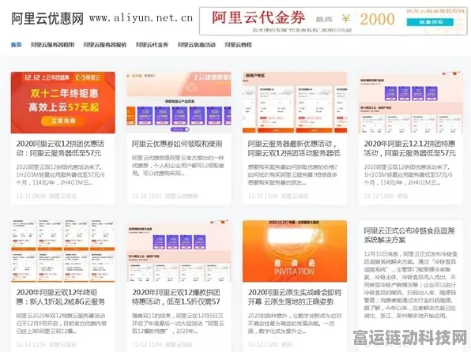Open article 2020年阿里云12.12拼团特惠活动
This screenshot has width=471, height=352.
pyautogui.click(x=409, y=148)
